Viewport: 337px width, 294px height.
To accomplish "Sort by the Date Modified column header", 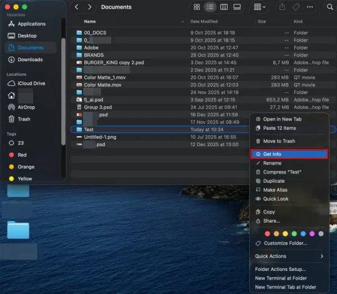I will (x=203, y=21).
